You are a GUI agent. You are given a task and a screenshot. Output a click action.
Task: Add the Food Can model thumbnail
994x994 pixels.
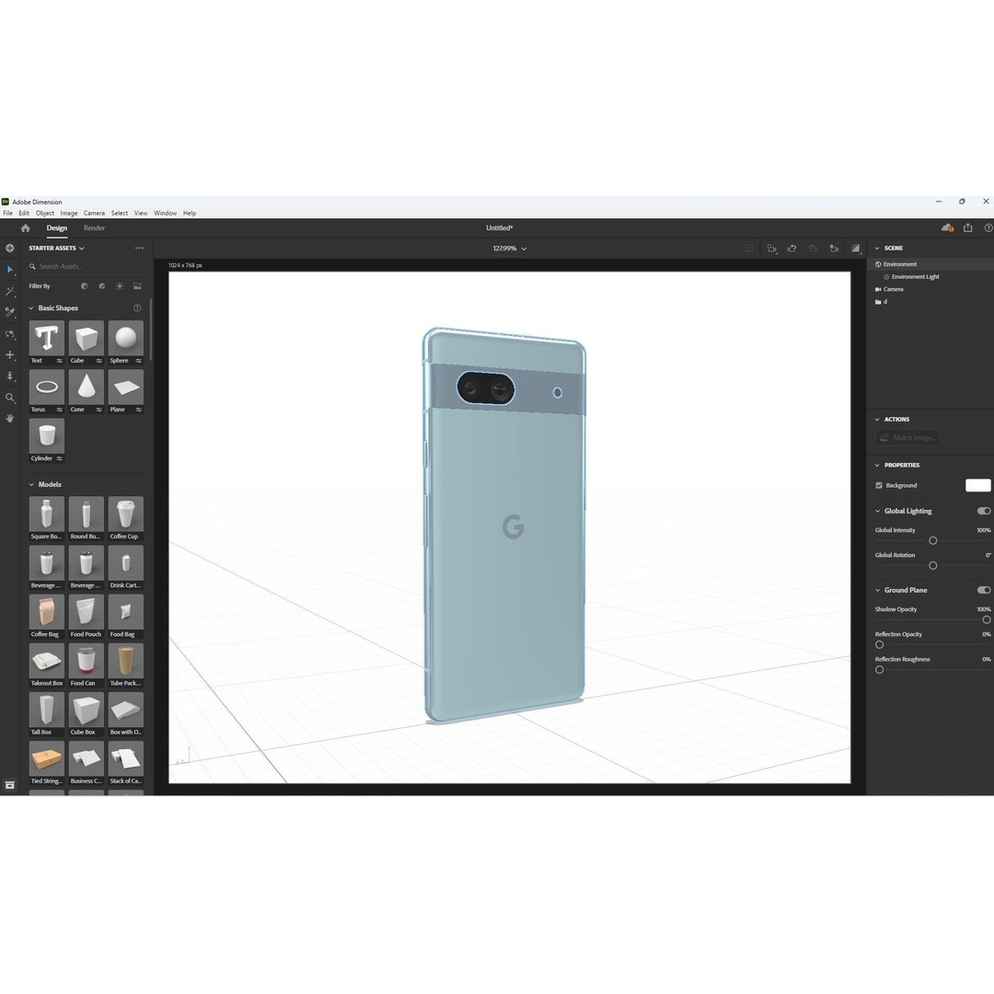(x=87, y=661)
